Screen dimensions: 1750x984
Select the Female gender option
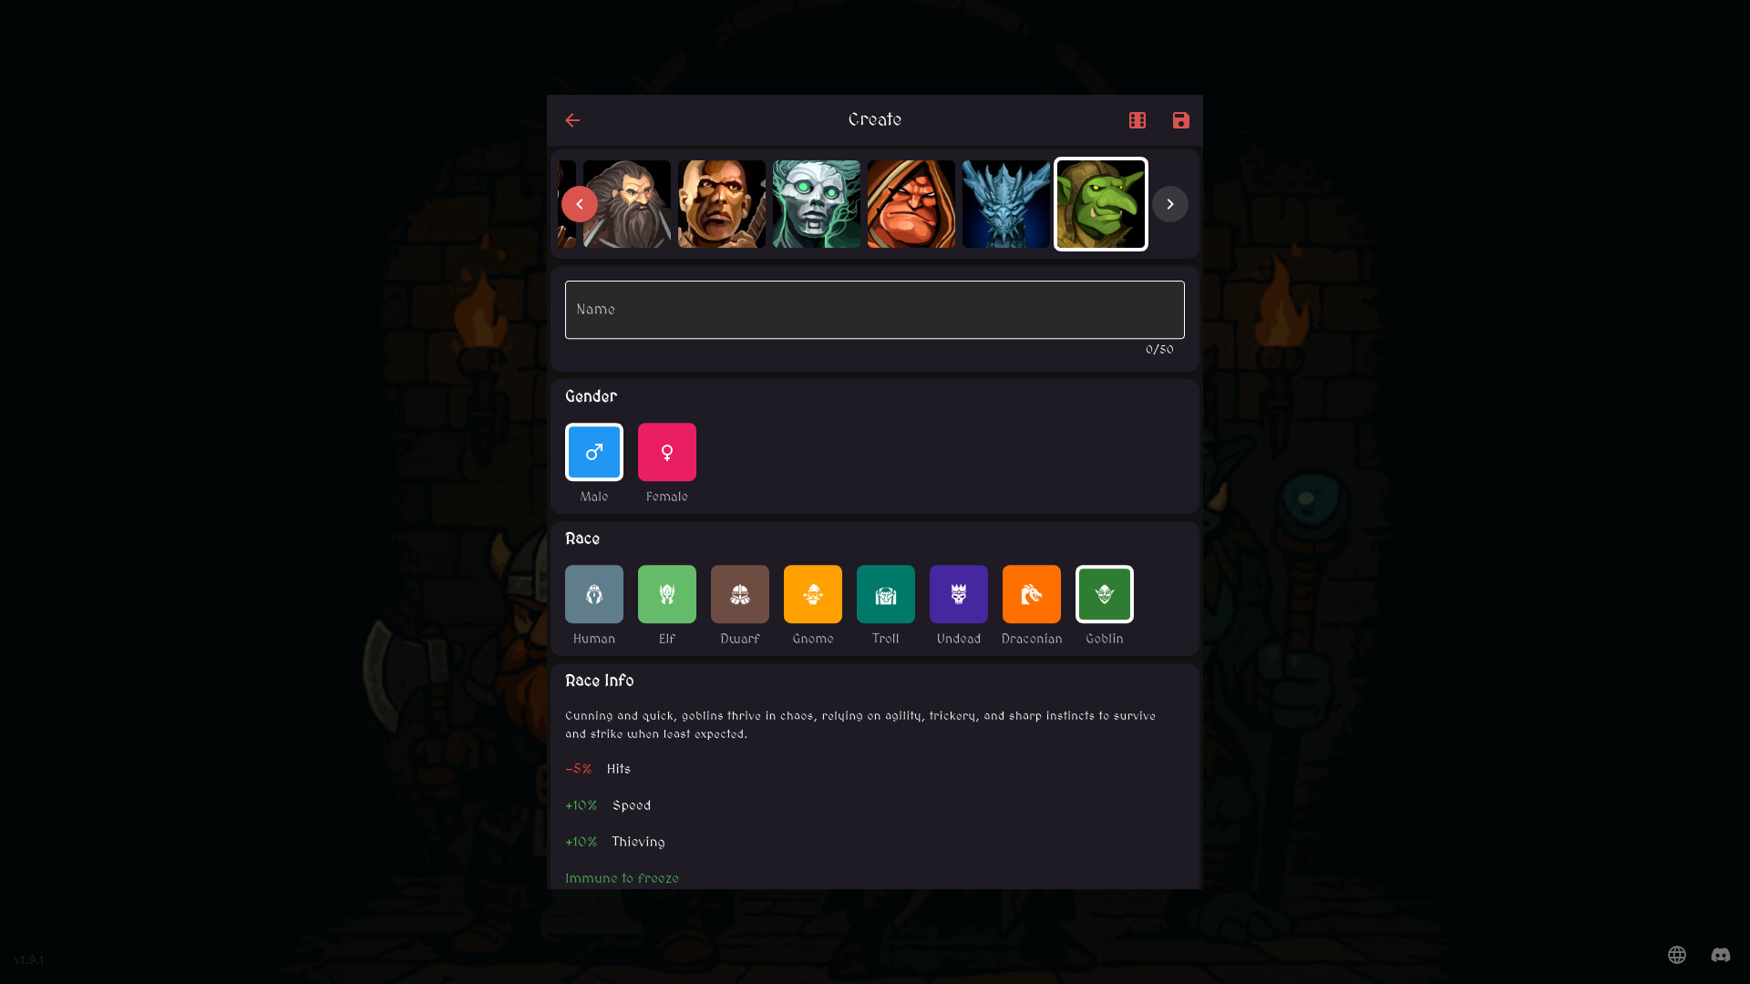click(666, 451)
